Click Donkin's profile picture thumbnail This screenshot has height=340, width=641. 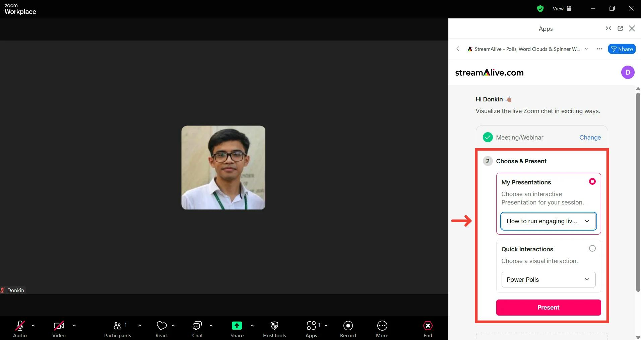click(x=223, y=168)
